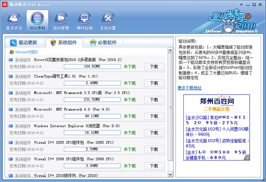Image resolution: width=266 pixels, height=182 pixels.
Task: Click the 48.11MB progress bar
Action: (x=92, y=116)
